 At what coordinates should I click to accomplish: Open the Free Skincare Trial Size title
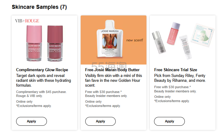click(176, 70)
